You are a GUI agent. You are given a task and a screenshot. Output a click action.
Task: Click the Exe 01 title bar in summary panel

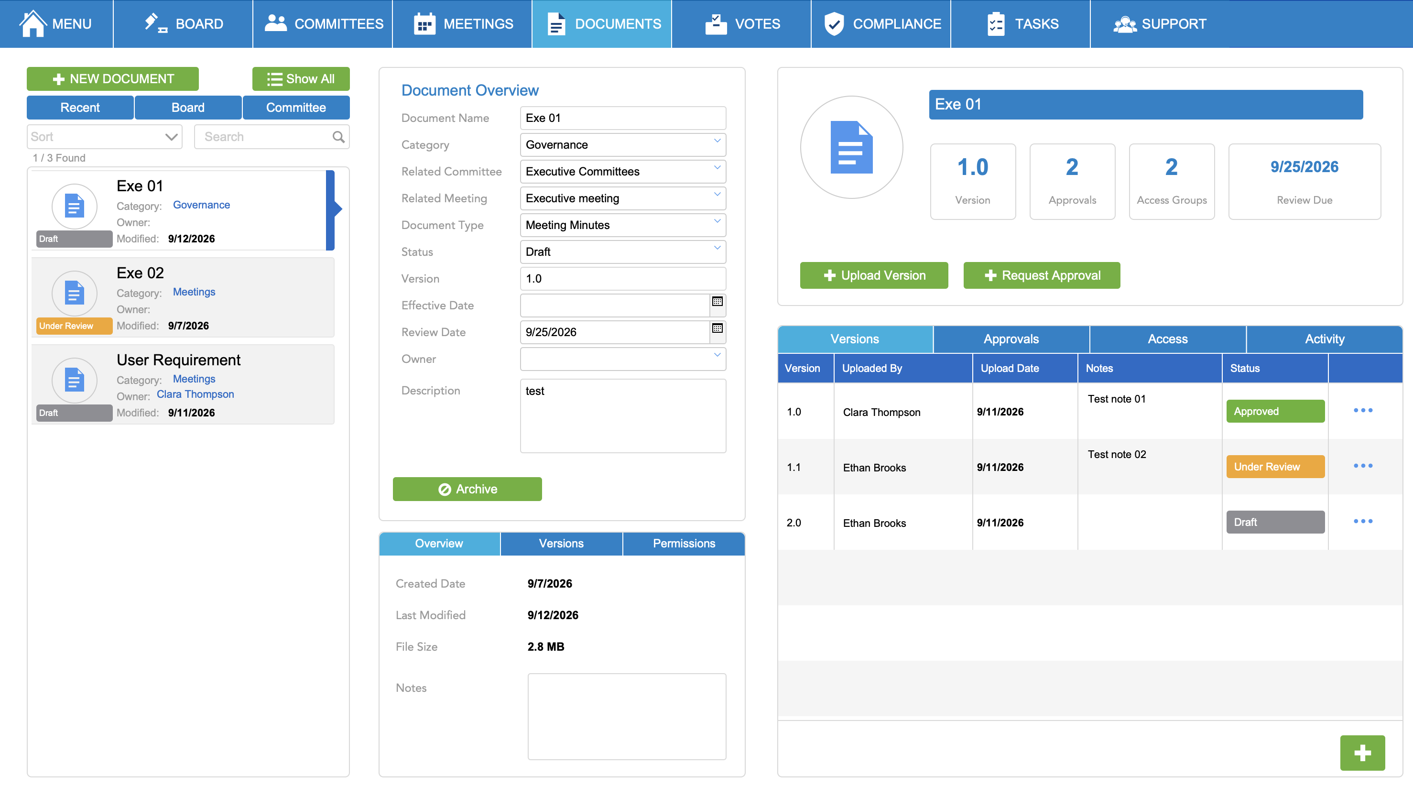(x=1145, y=105)
